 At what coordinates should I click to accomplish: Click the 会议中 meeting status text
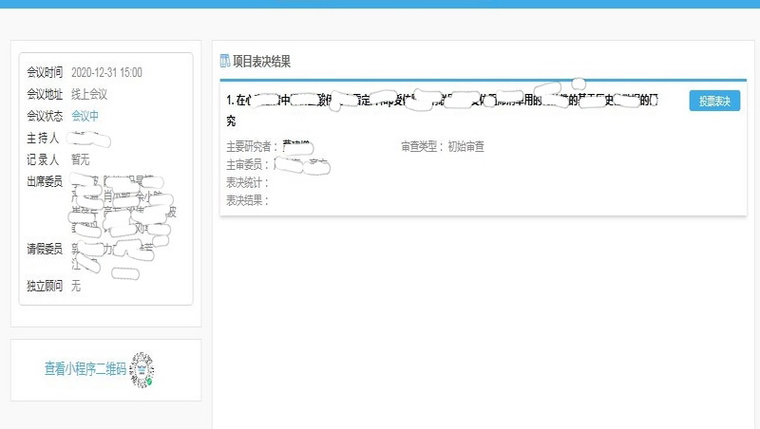point(85,116)
